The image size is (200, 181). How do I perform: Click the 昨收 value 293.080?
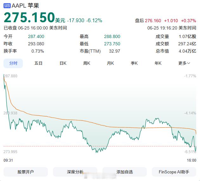(36, 44)
